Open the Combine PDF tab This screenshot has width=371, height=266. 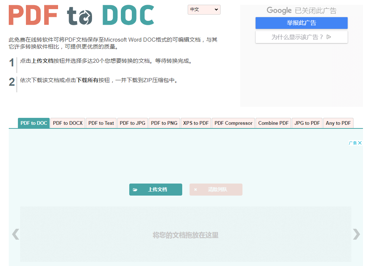[x=273, y=123]
